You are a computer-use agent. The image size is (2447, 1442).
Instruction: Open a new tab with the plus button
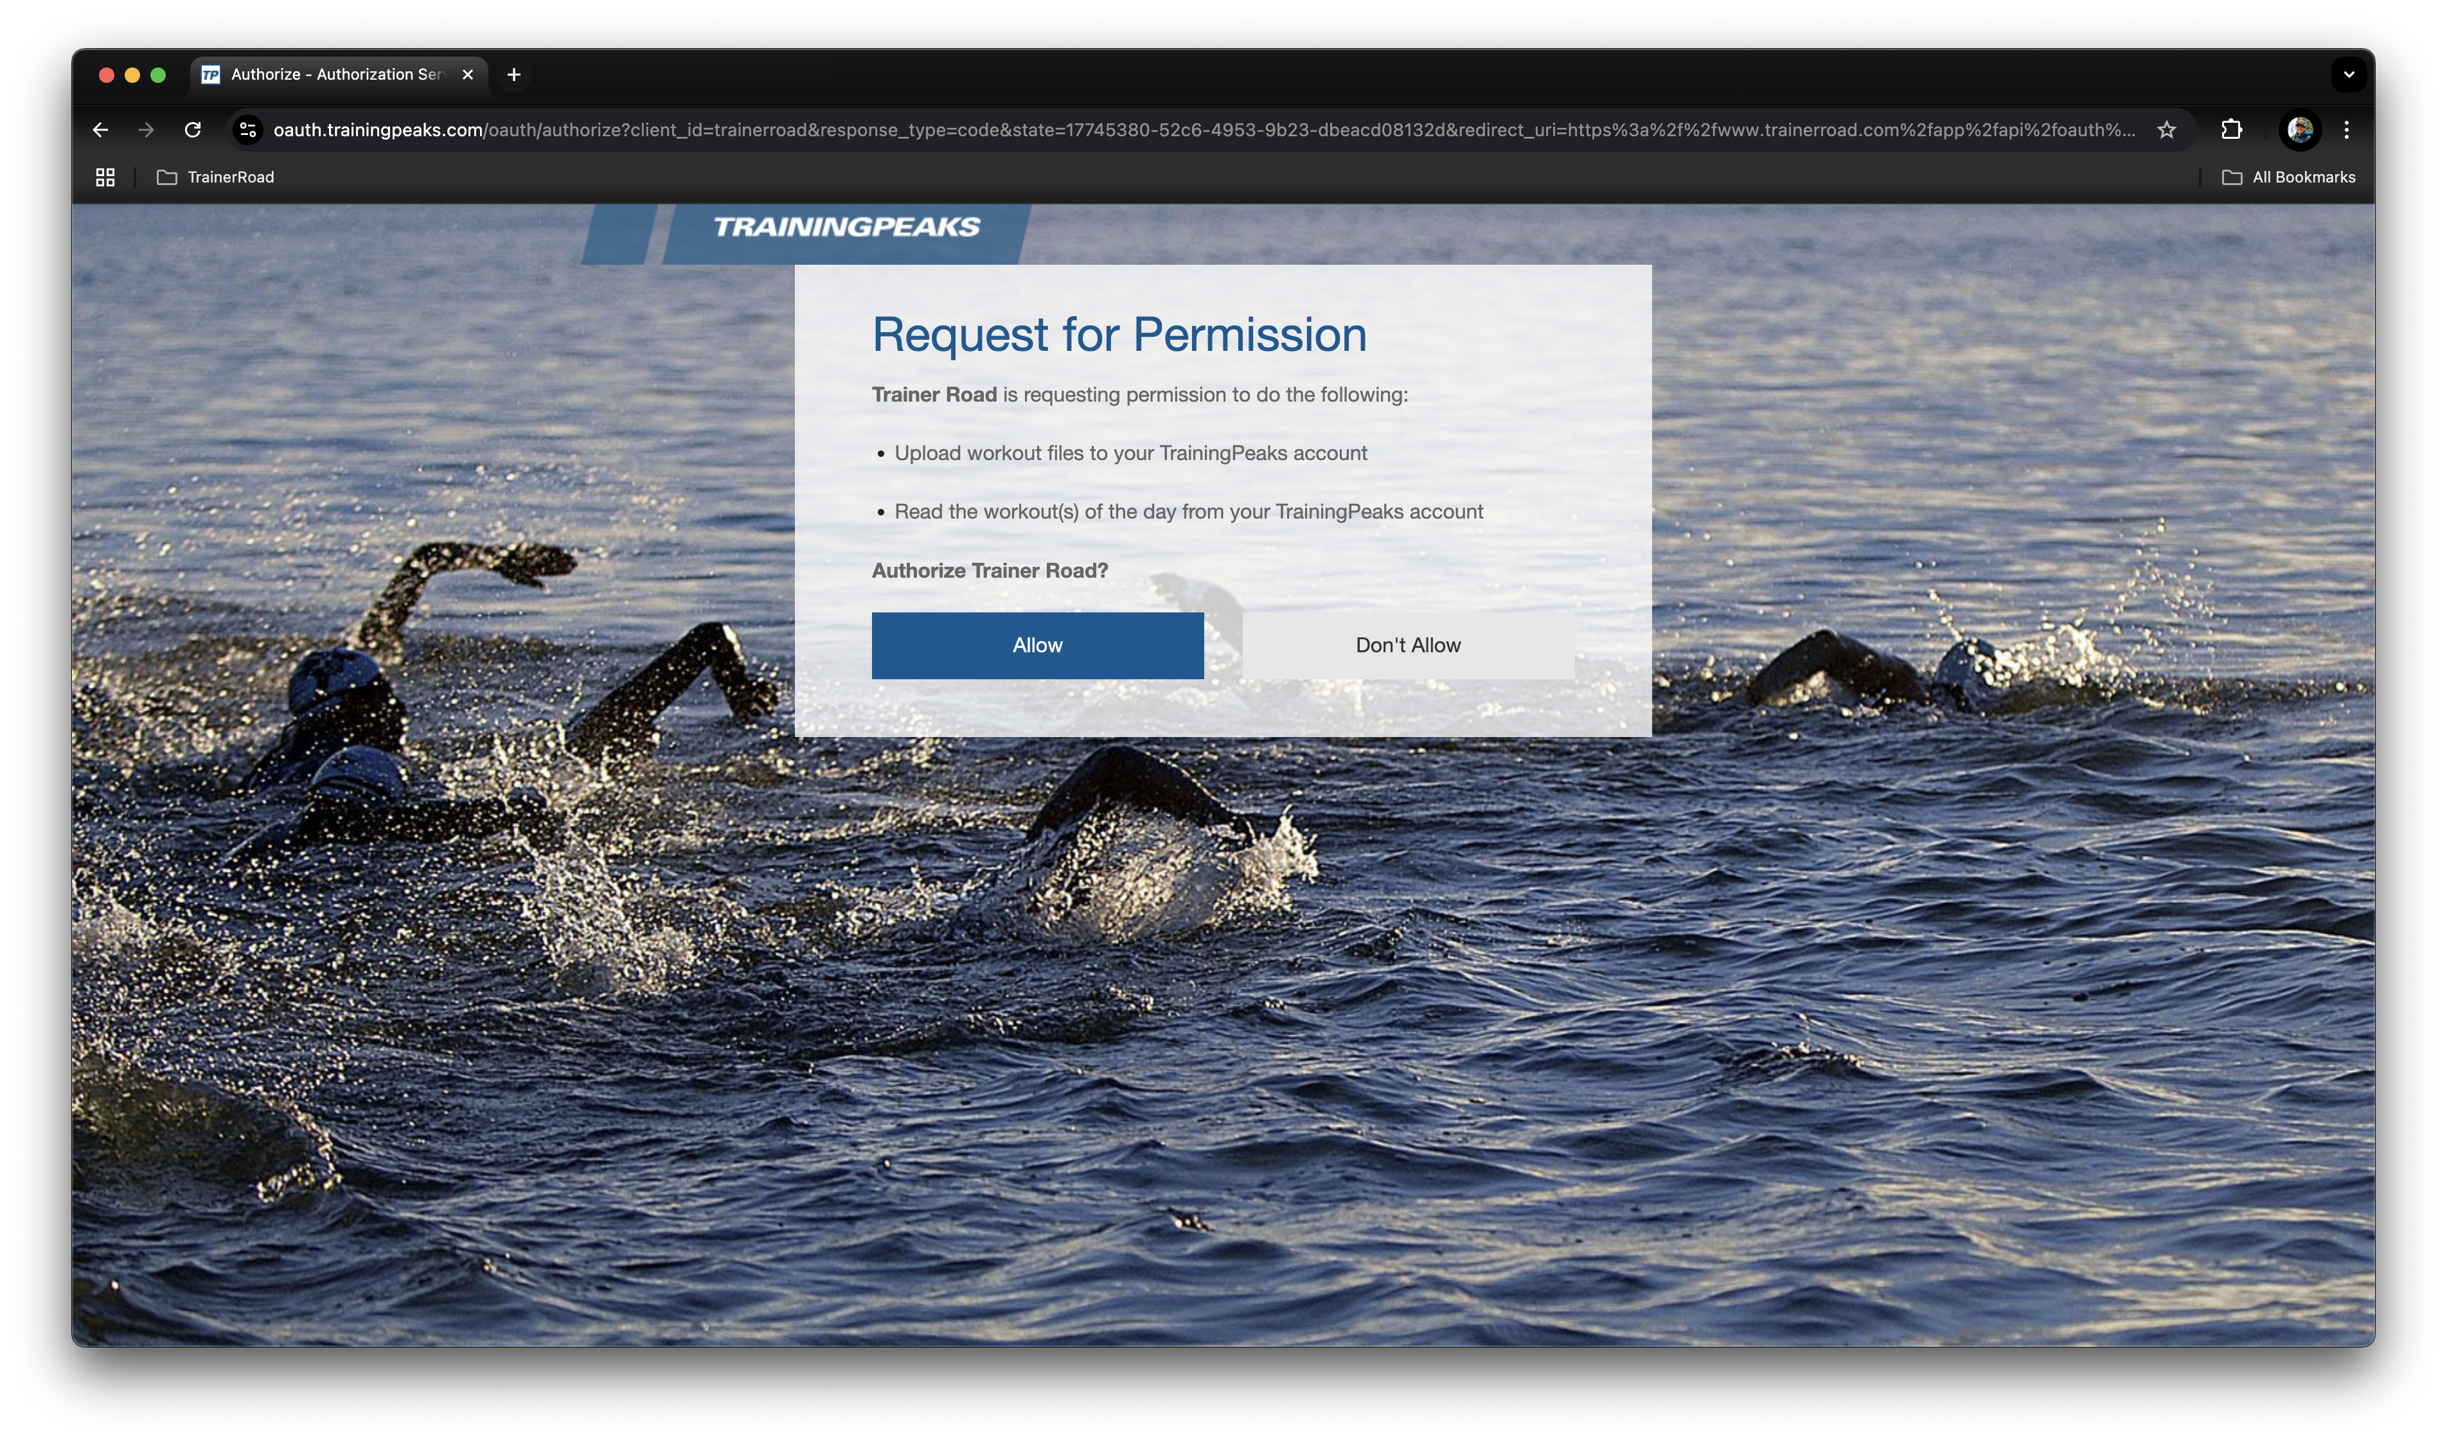(514, 74)
